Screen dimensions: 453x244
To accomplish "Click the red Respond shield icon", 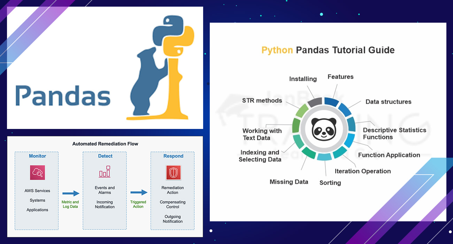I will 173,173.
